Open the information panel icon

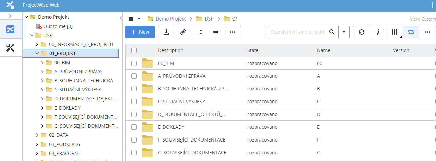coord(378,32)
